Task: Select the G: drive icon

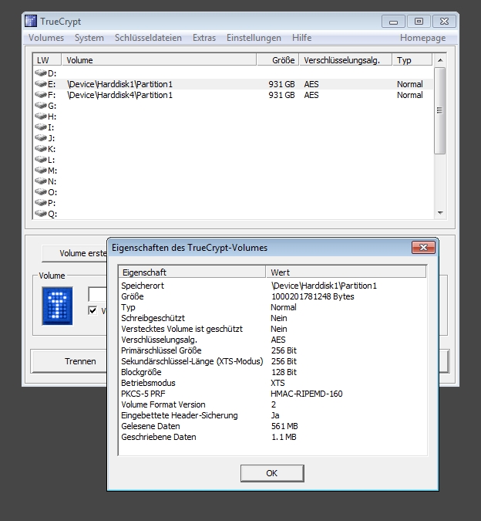Action: tap(41, 105)
